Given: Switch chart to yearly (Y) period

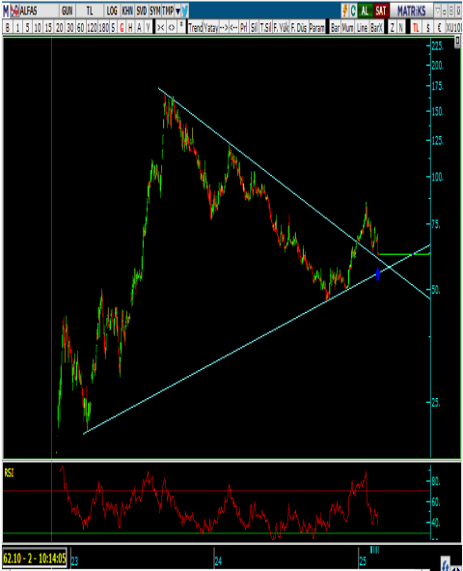Looking at the screenshot, I should point(148,27).
